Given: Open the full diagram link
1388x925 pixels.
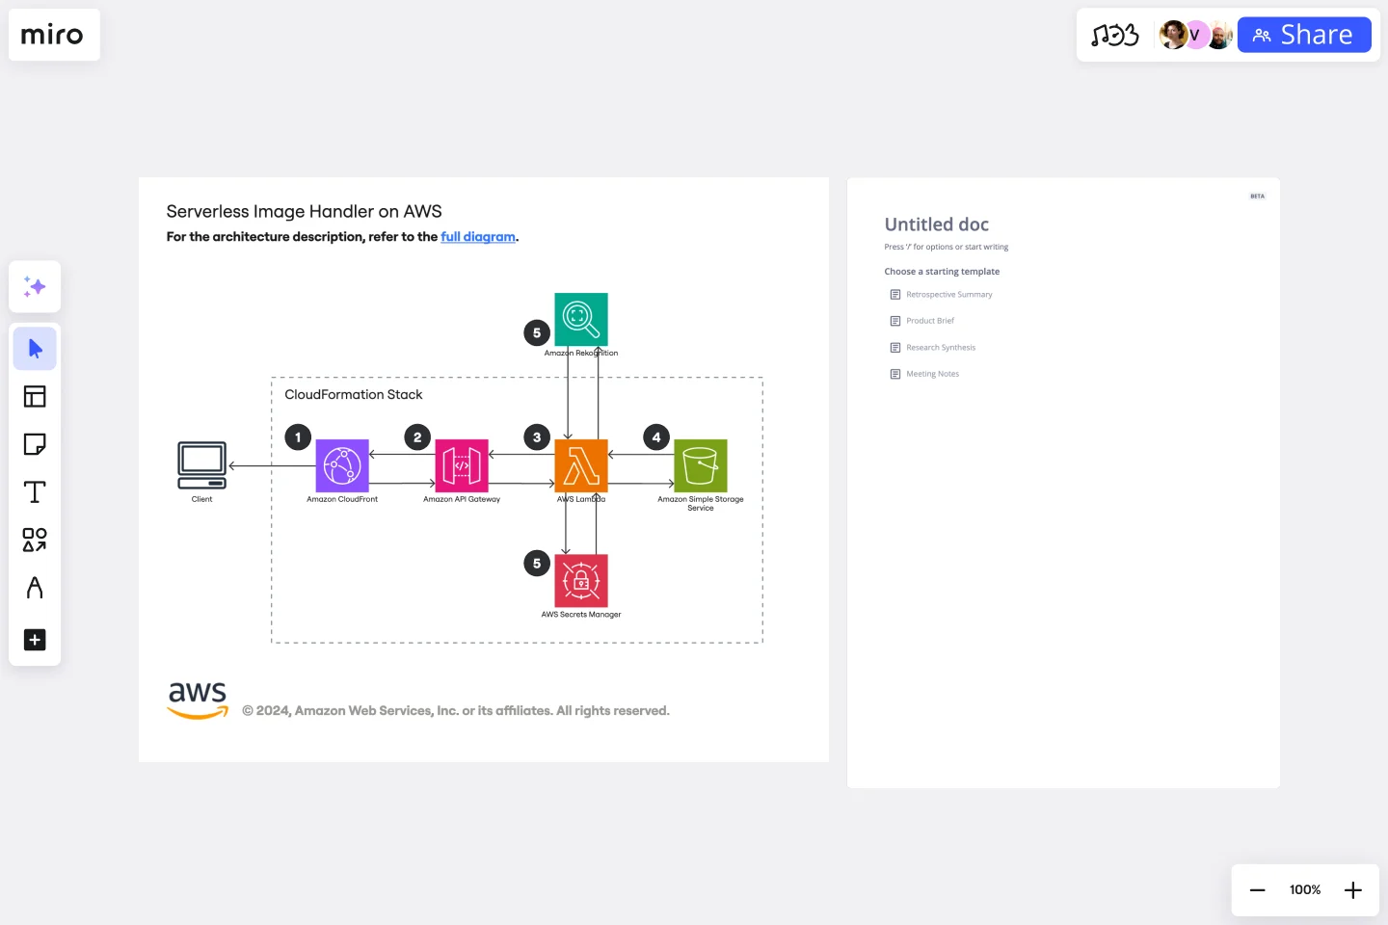Looking at the screenshot, I should coord(478,237).
